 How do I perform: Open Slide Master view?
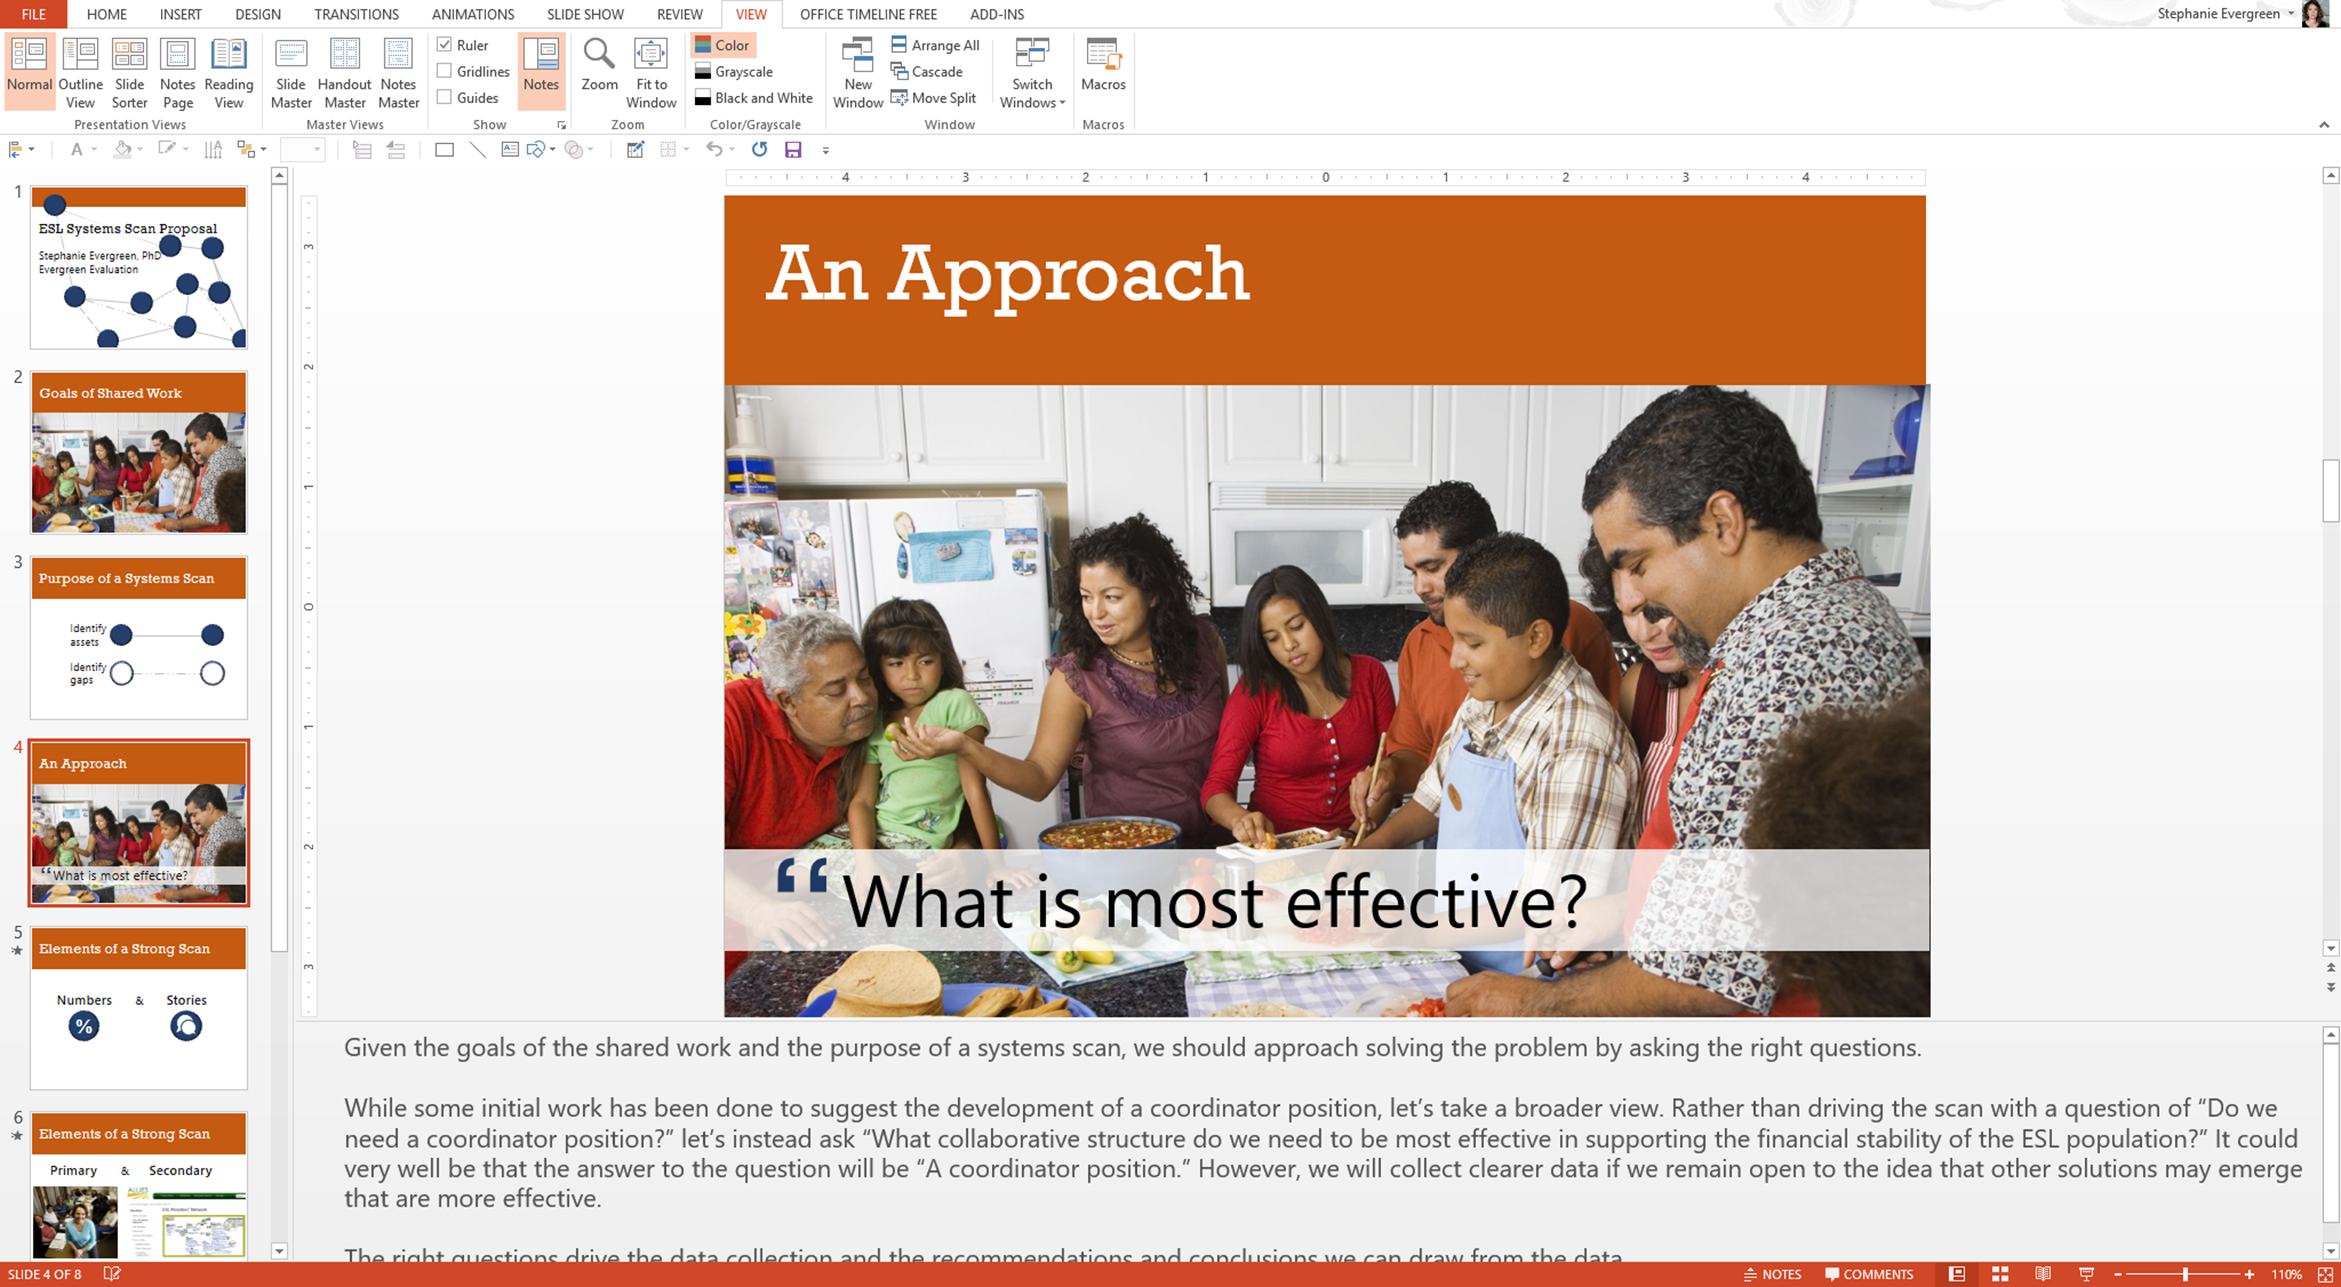click(291, 73)
